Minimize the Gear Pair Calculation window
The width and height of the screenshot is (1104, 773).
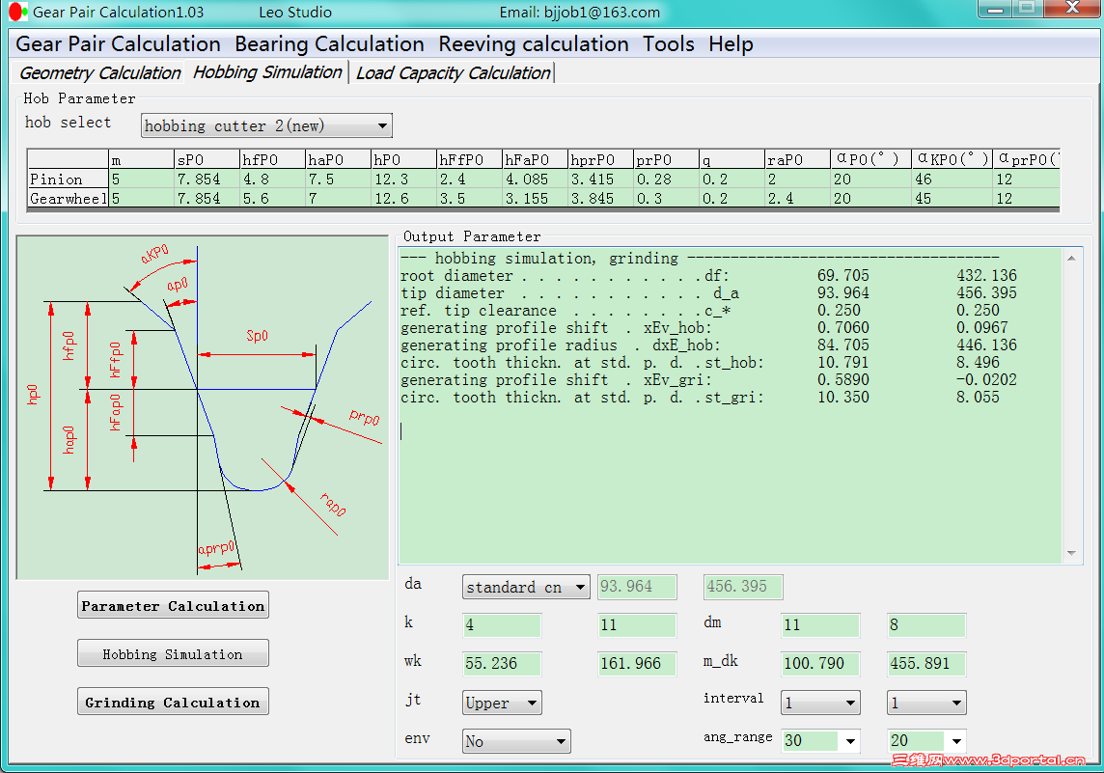(995, 9)
